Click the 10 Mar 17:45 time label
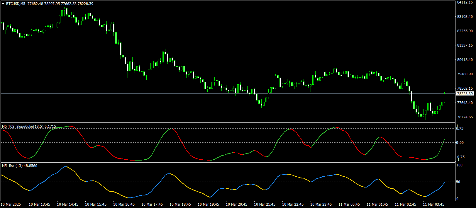The image size is (476, 208). pyautogui.click(x=152, y=204)
